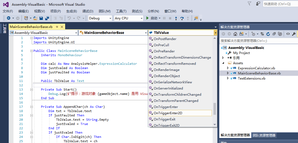Click the Step Over debug icon

[182, 18]
